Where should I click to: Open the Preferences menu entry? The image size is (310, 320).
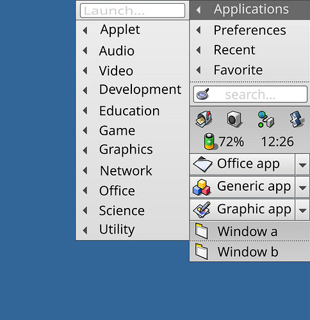pyautogui.click(x=250, y=30)
